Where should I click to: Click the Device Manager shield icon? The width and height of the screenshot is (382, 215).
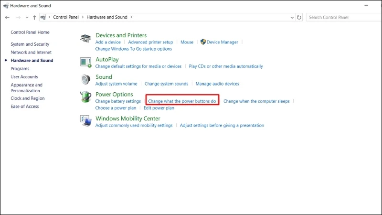pos(203,42)
